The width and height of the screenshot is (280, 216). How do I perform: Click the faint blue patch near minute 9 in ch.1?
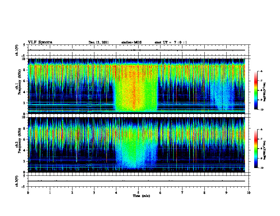222,95
